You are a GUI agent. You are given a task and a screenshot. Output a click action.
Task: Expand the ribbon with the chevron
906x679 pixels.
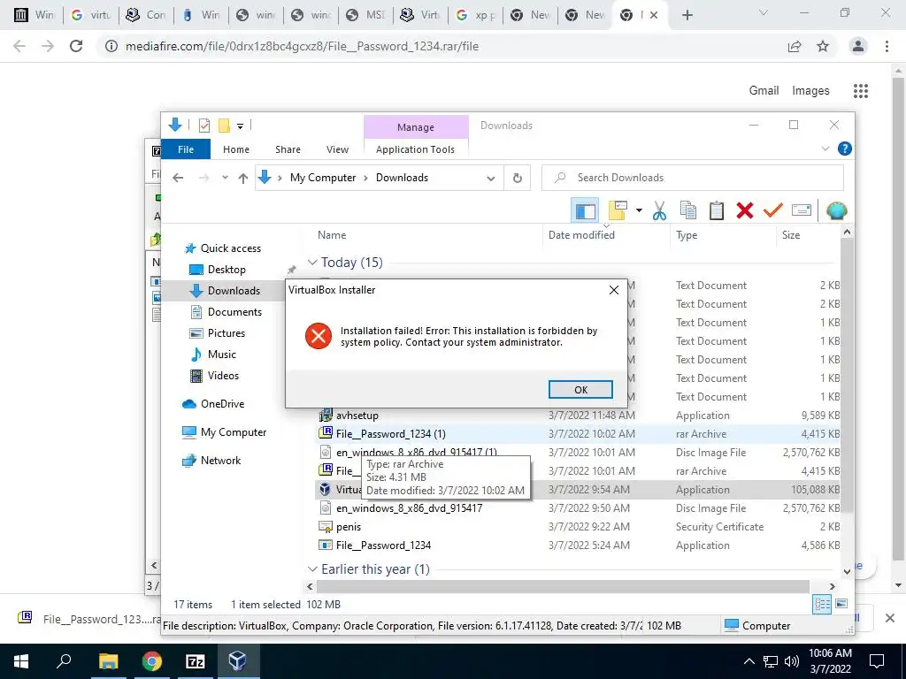pos(825,149)
